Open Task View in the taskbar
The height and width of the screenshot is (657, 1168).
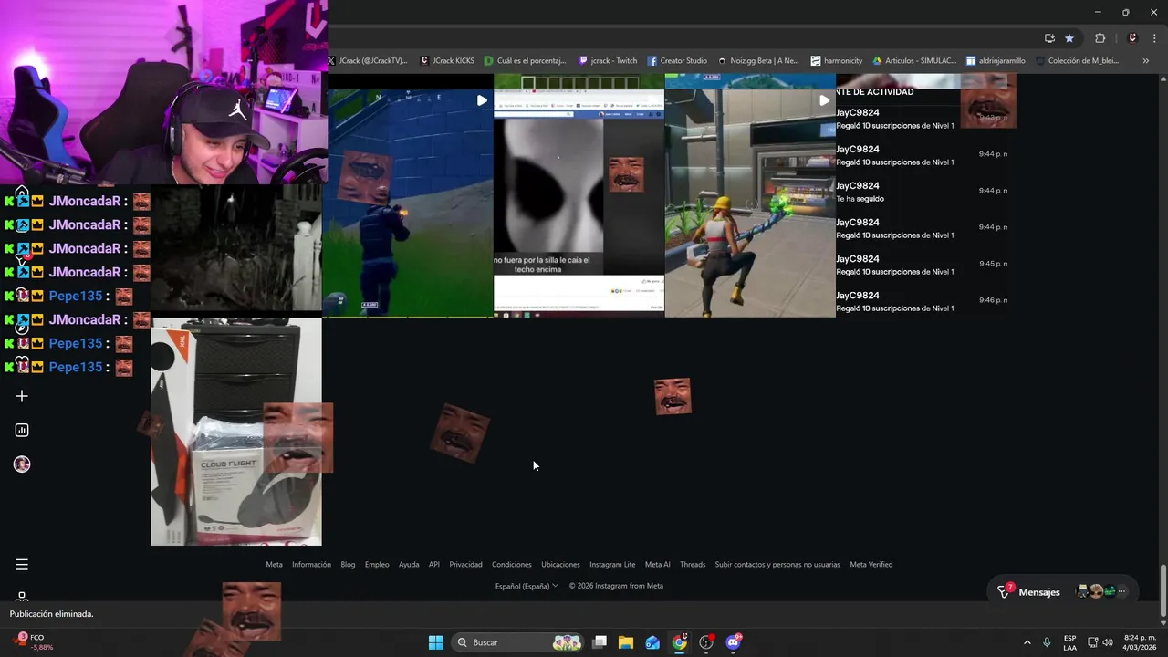tap(600, 642)
